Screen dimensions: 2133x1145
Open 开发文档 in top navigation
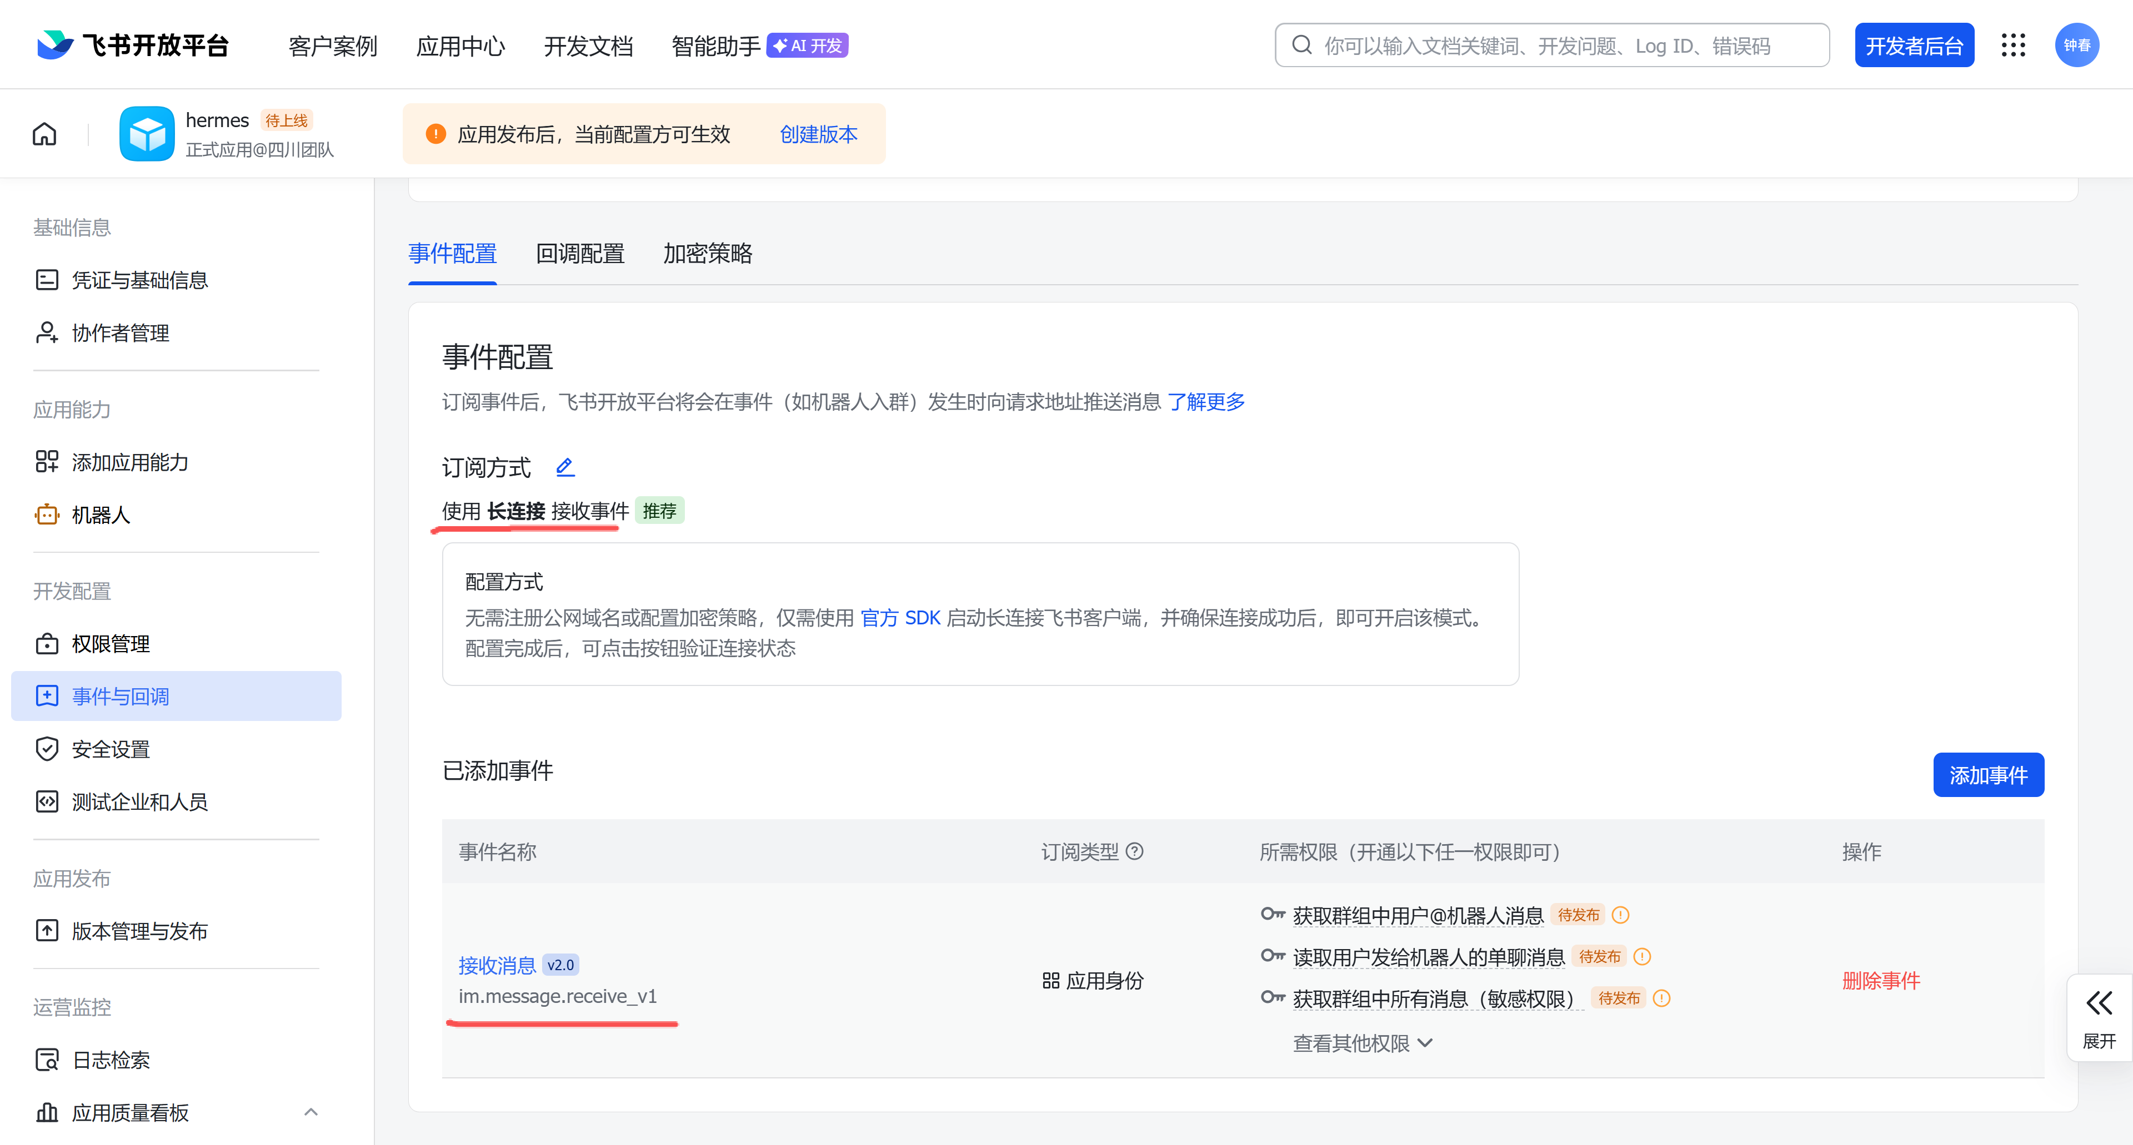pos(589,46)
